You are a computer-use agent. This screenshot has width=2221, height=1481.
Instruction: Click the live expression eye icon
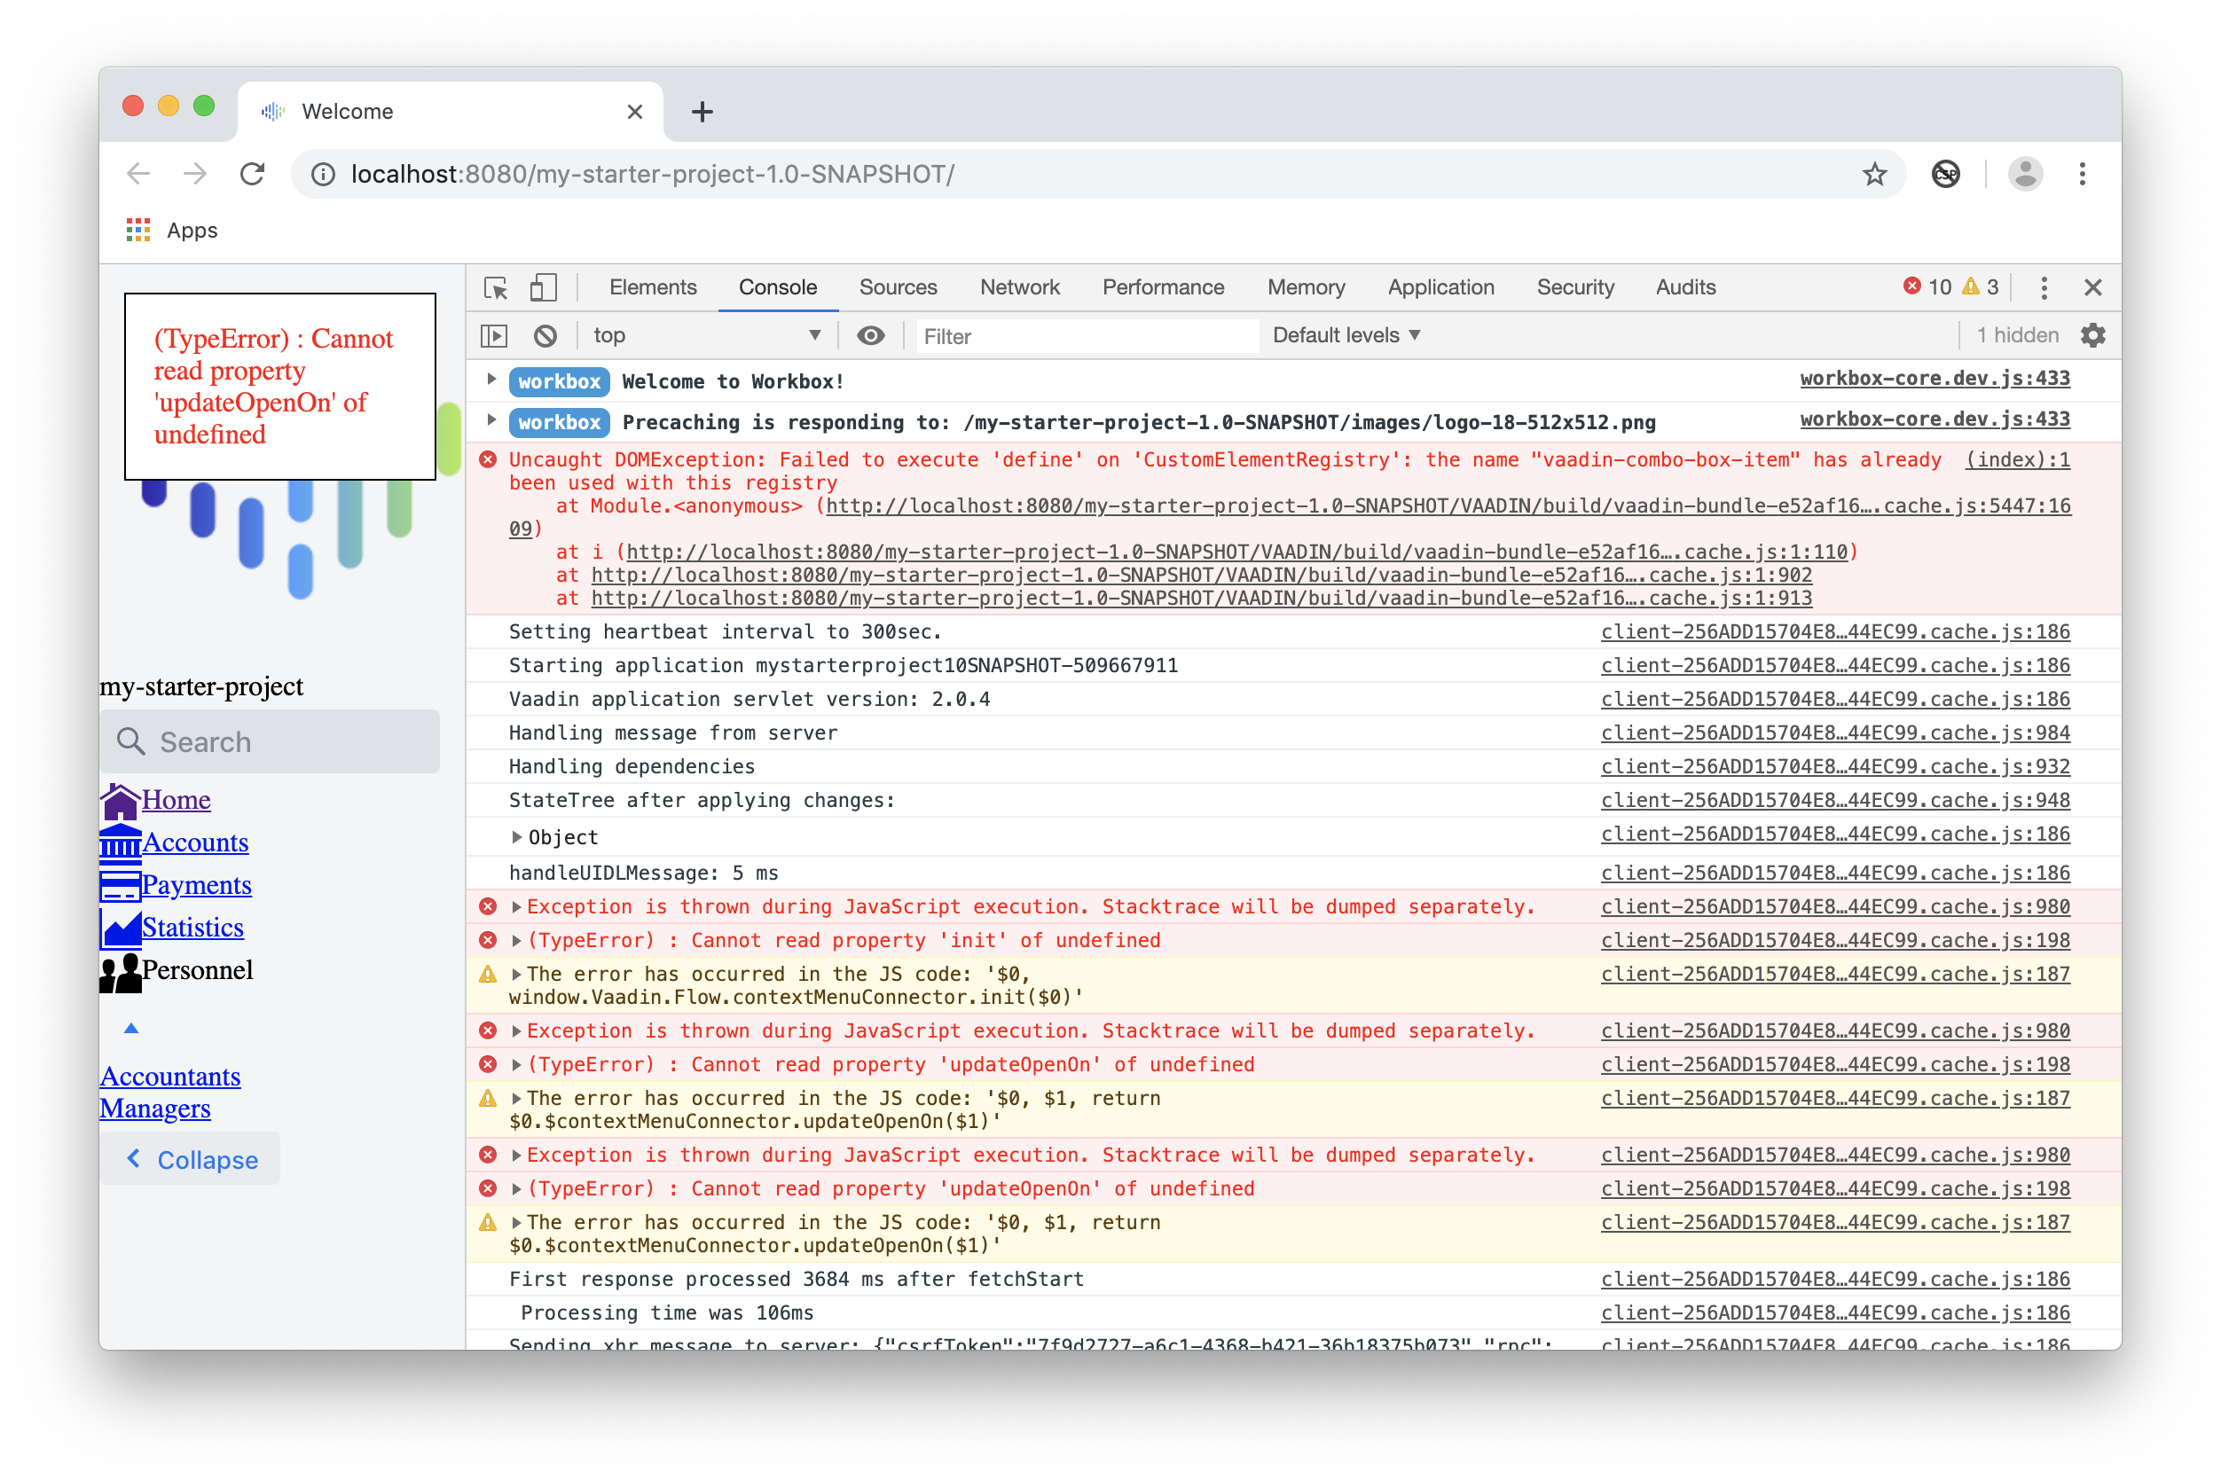pos(870,335)
